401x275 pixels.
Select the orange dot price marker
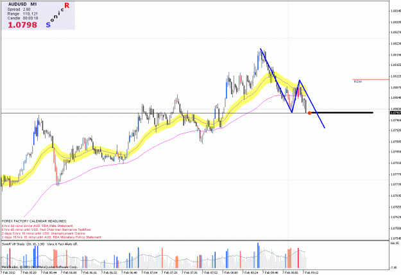click(x=309, y=113)
